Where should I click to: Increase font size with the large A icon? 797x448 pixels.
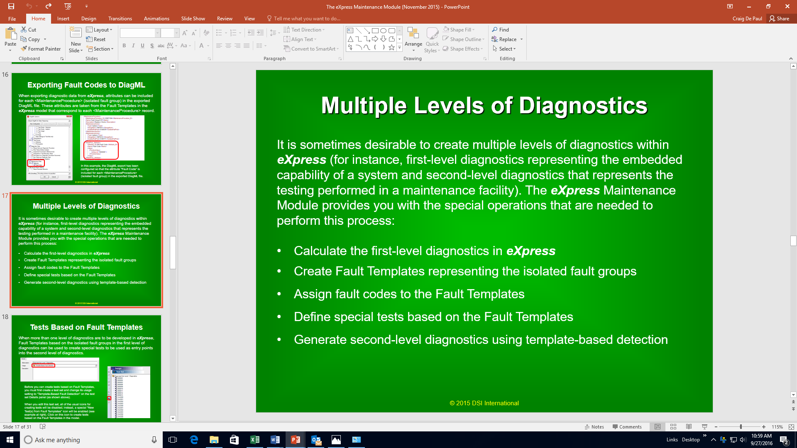(185, 33)
